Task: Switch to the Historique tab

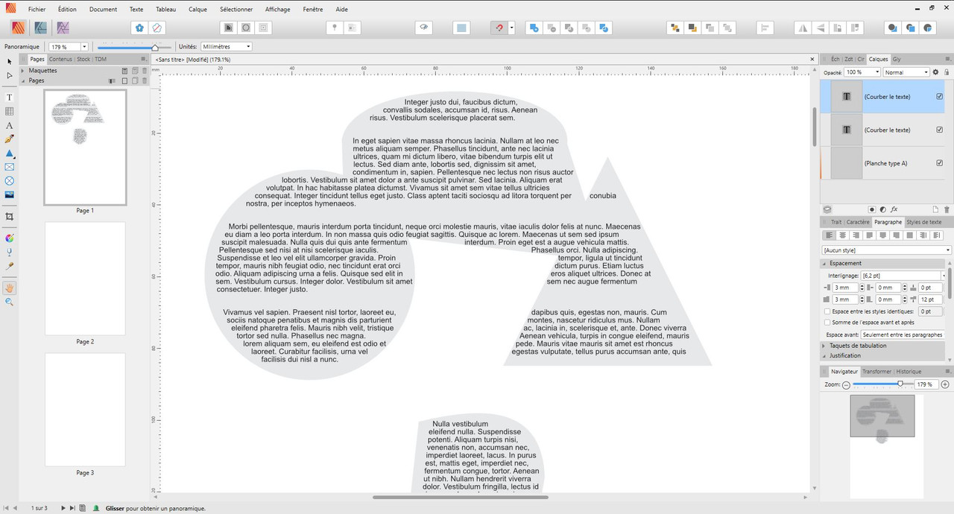Action: tap(909, 372)
